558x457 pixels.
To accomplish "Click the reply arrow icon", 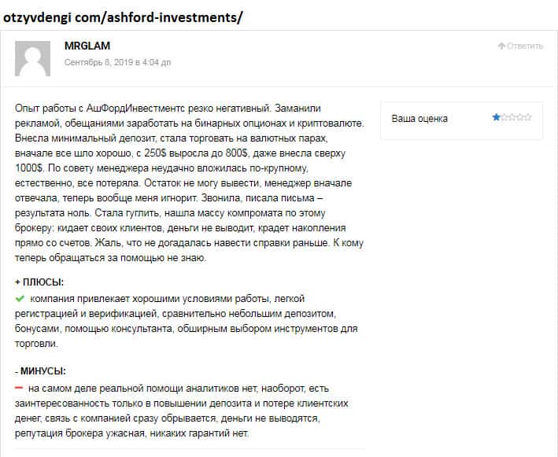I will click(501, 46).
